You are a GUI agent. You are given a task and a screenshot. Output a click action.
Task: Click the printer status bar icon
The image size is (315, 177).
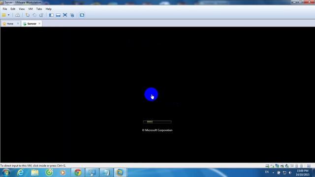282,166
